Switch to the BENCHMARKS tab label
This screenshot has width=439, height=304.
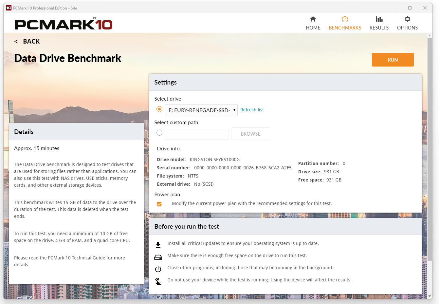click(x=345, y=28)
